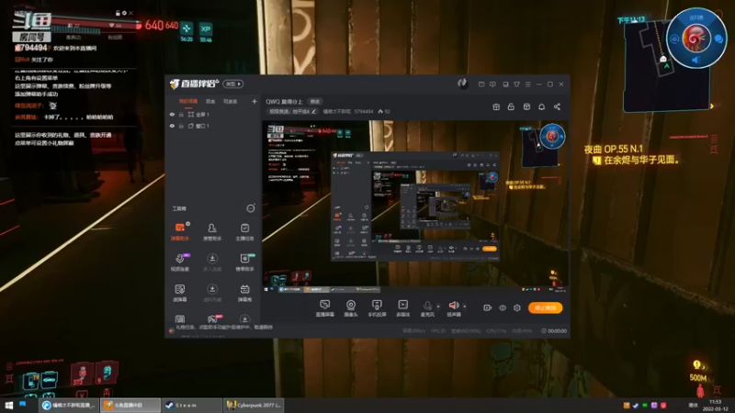Click the speaker notice icon in status bar
Viewport: 735px width, 413px height.
[x=171, y=330]
